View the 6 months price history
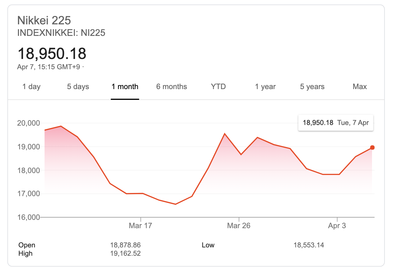 coord(171,87)
